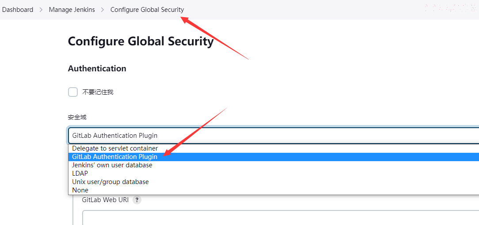Open the 安全域 security realm dropdown
Image resolution: width=479 pixels, height=225 pixels.
(274, 136)
